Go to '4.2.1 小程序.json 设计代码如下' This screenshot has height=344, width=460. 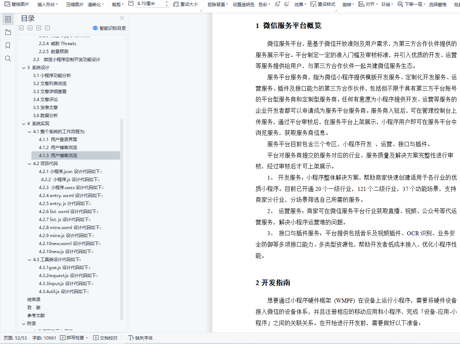(70, 172)
